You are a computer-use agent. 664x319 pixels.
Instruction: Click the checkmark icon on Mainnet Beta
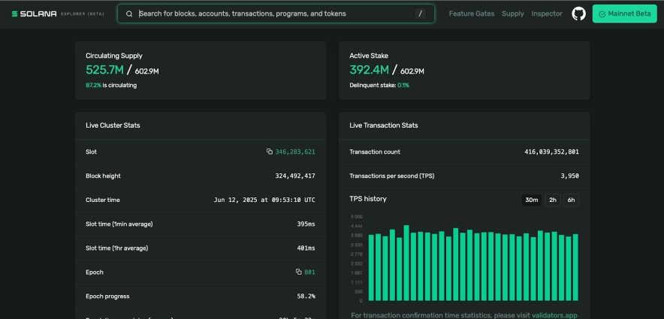[602, 14]
